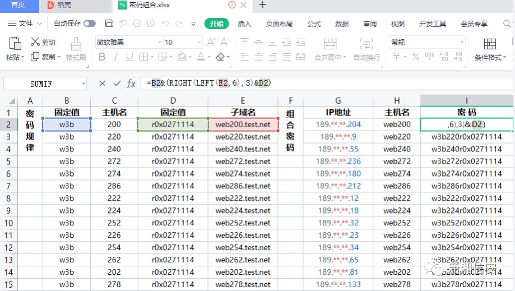This screenshot has width=515, height=291.
Task: Click the Redo arrow icon
Action: (x=179, y=24)
